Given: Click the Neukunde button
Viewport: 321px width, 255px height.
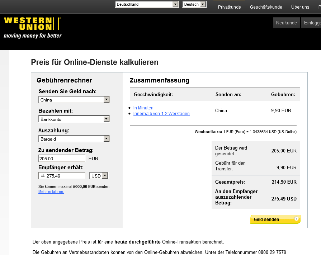Looking at the screenshot, I should click(x=287, y=23).
